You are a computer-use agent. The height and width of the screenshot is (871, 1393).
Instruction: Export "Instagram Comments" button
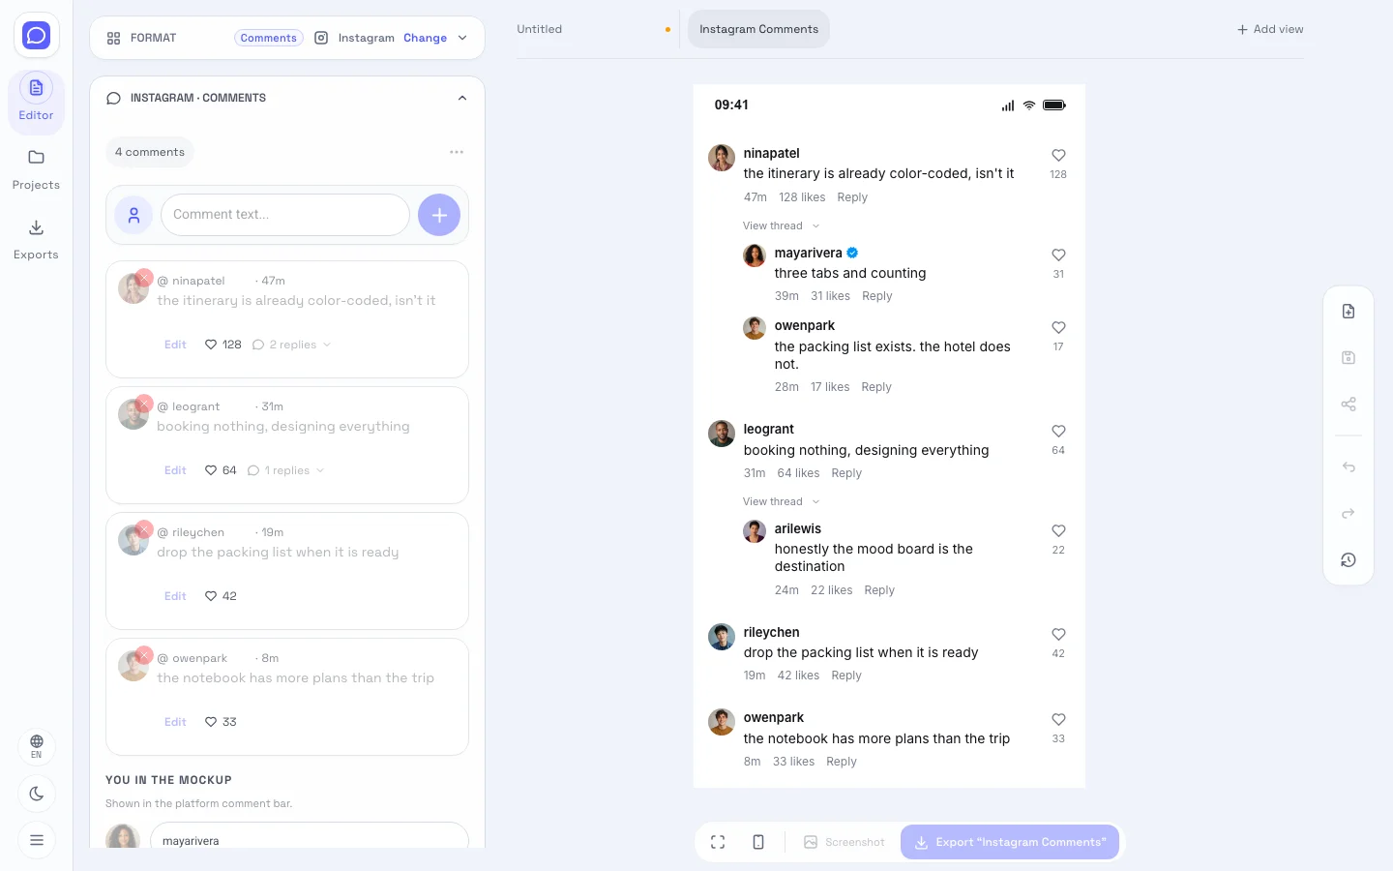(x=1010, y=842)
